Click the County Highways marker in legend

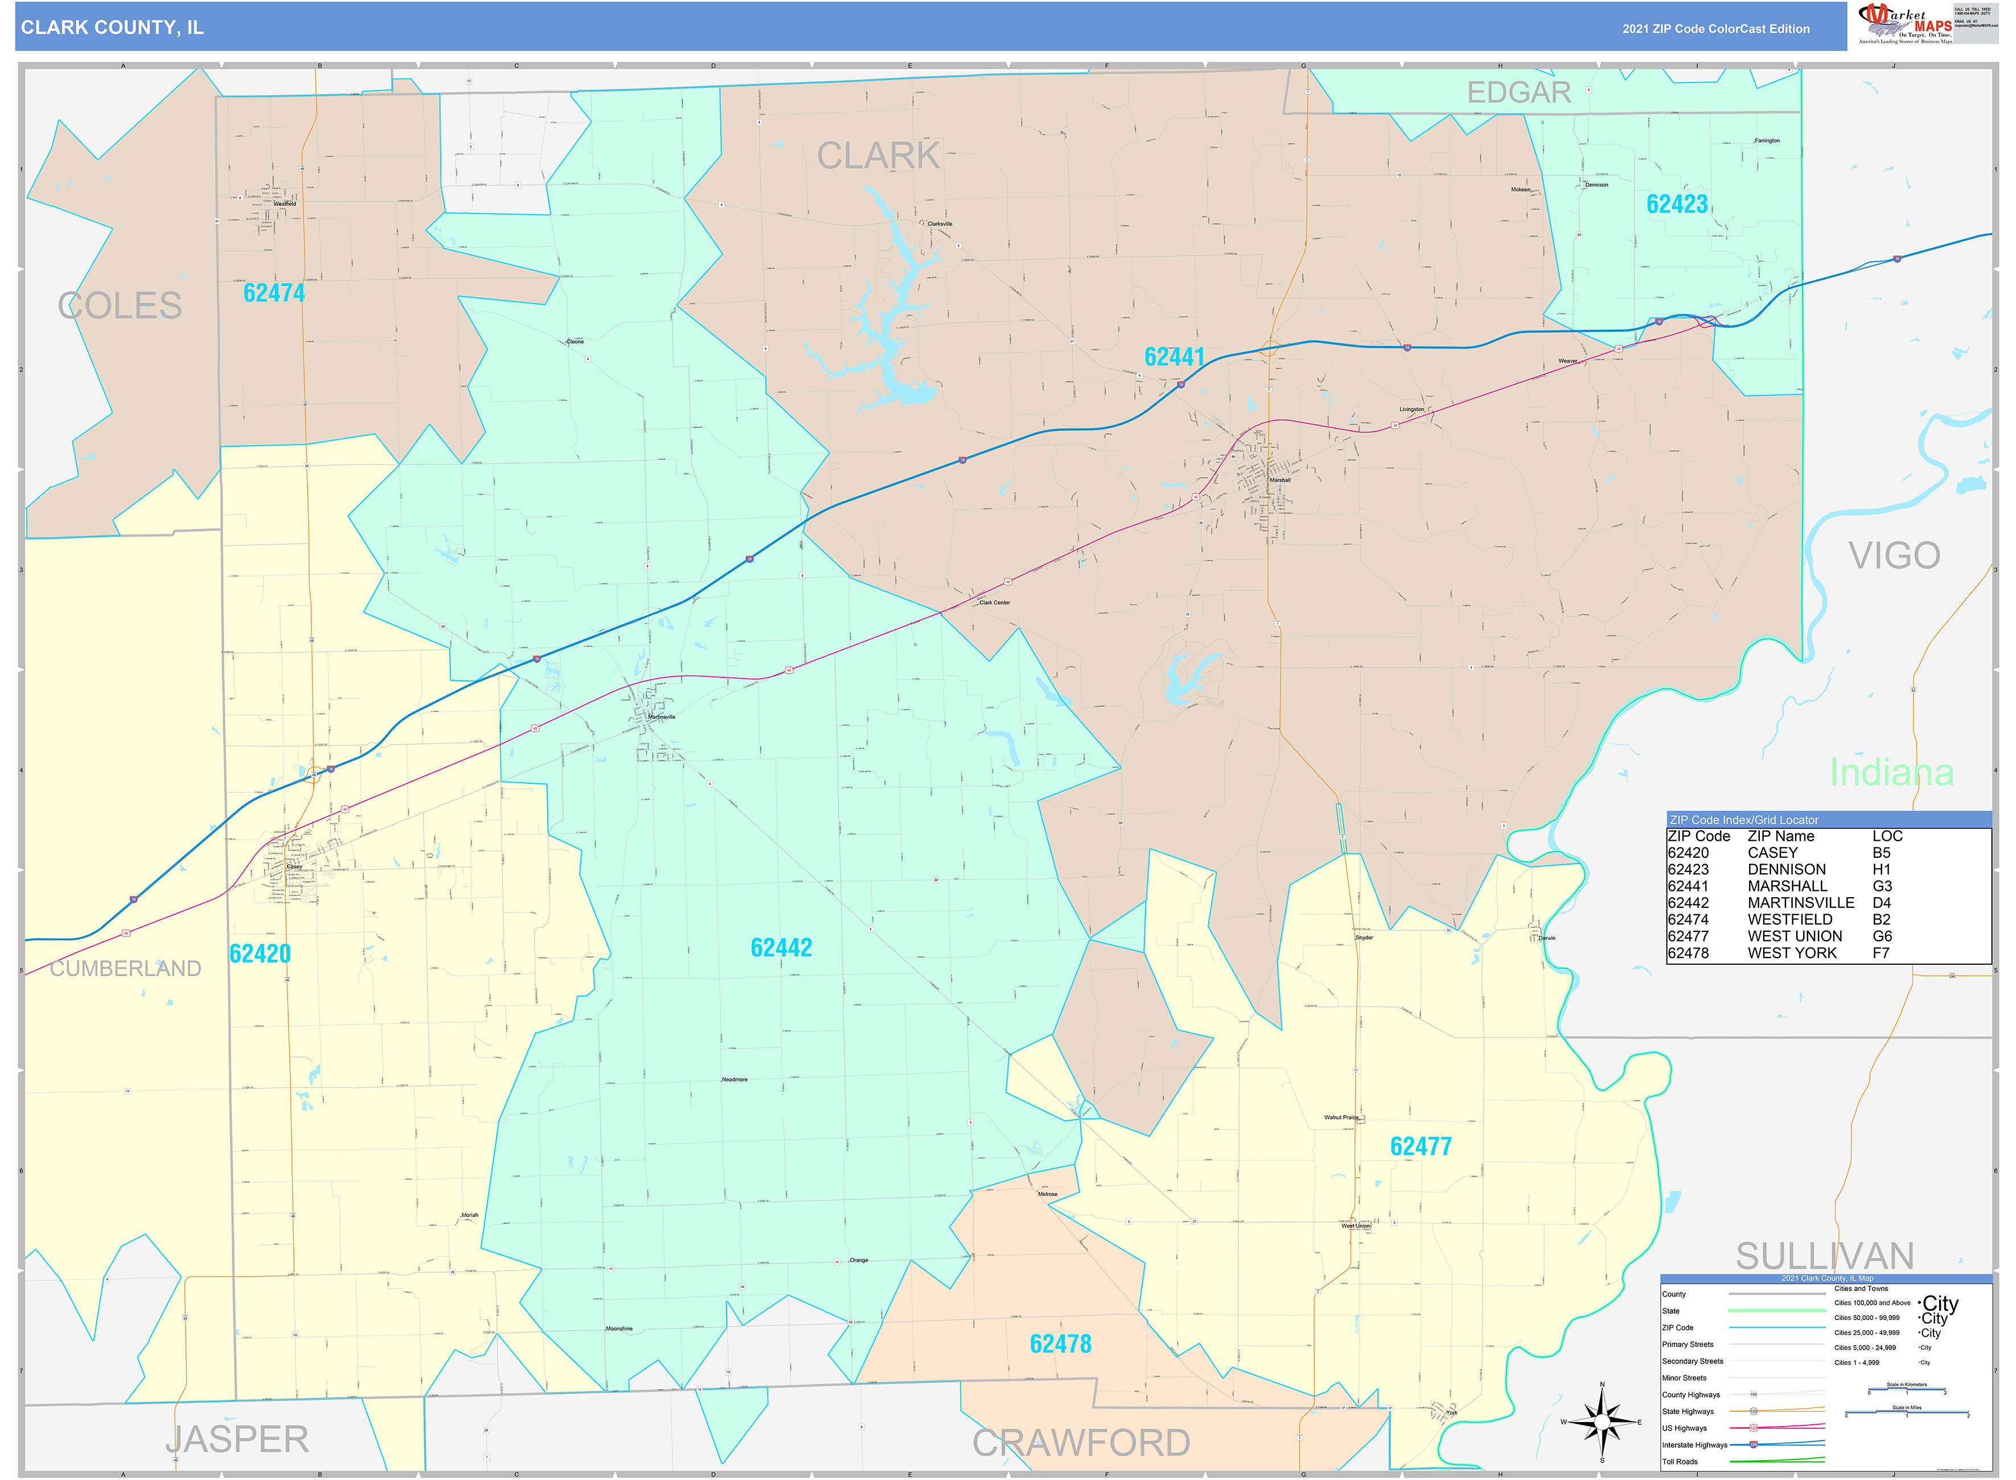coord(1754,1395)
